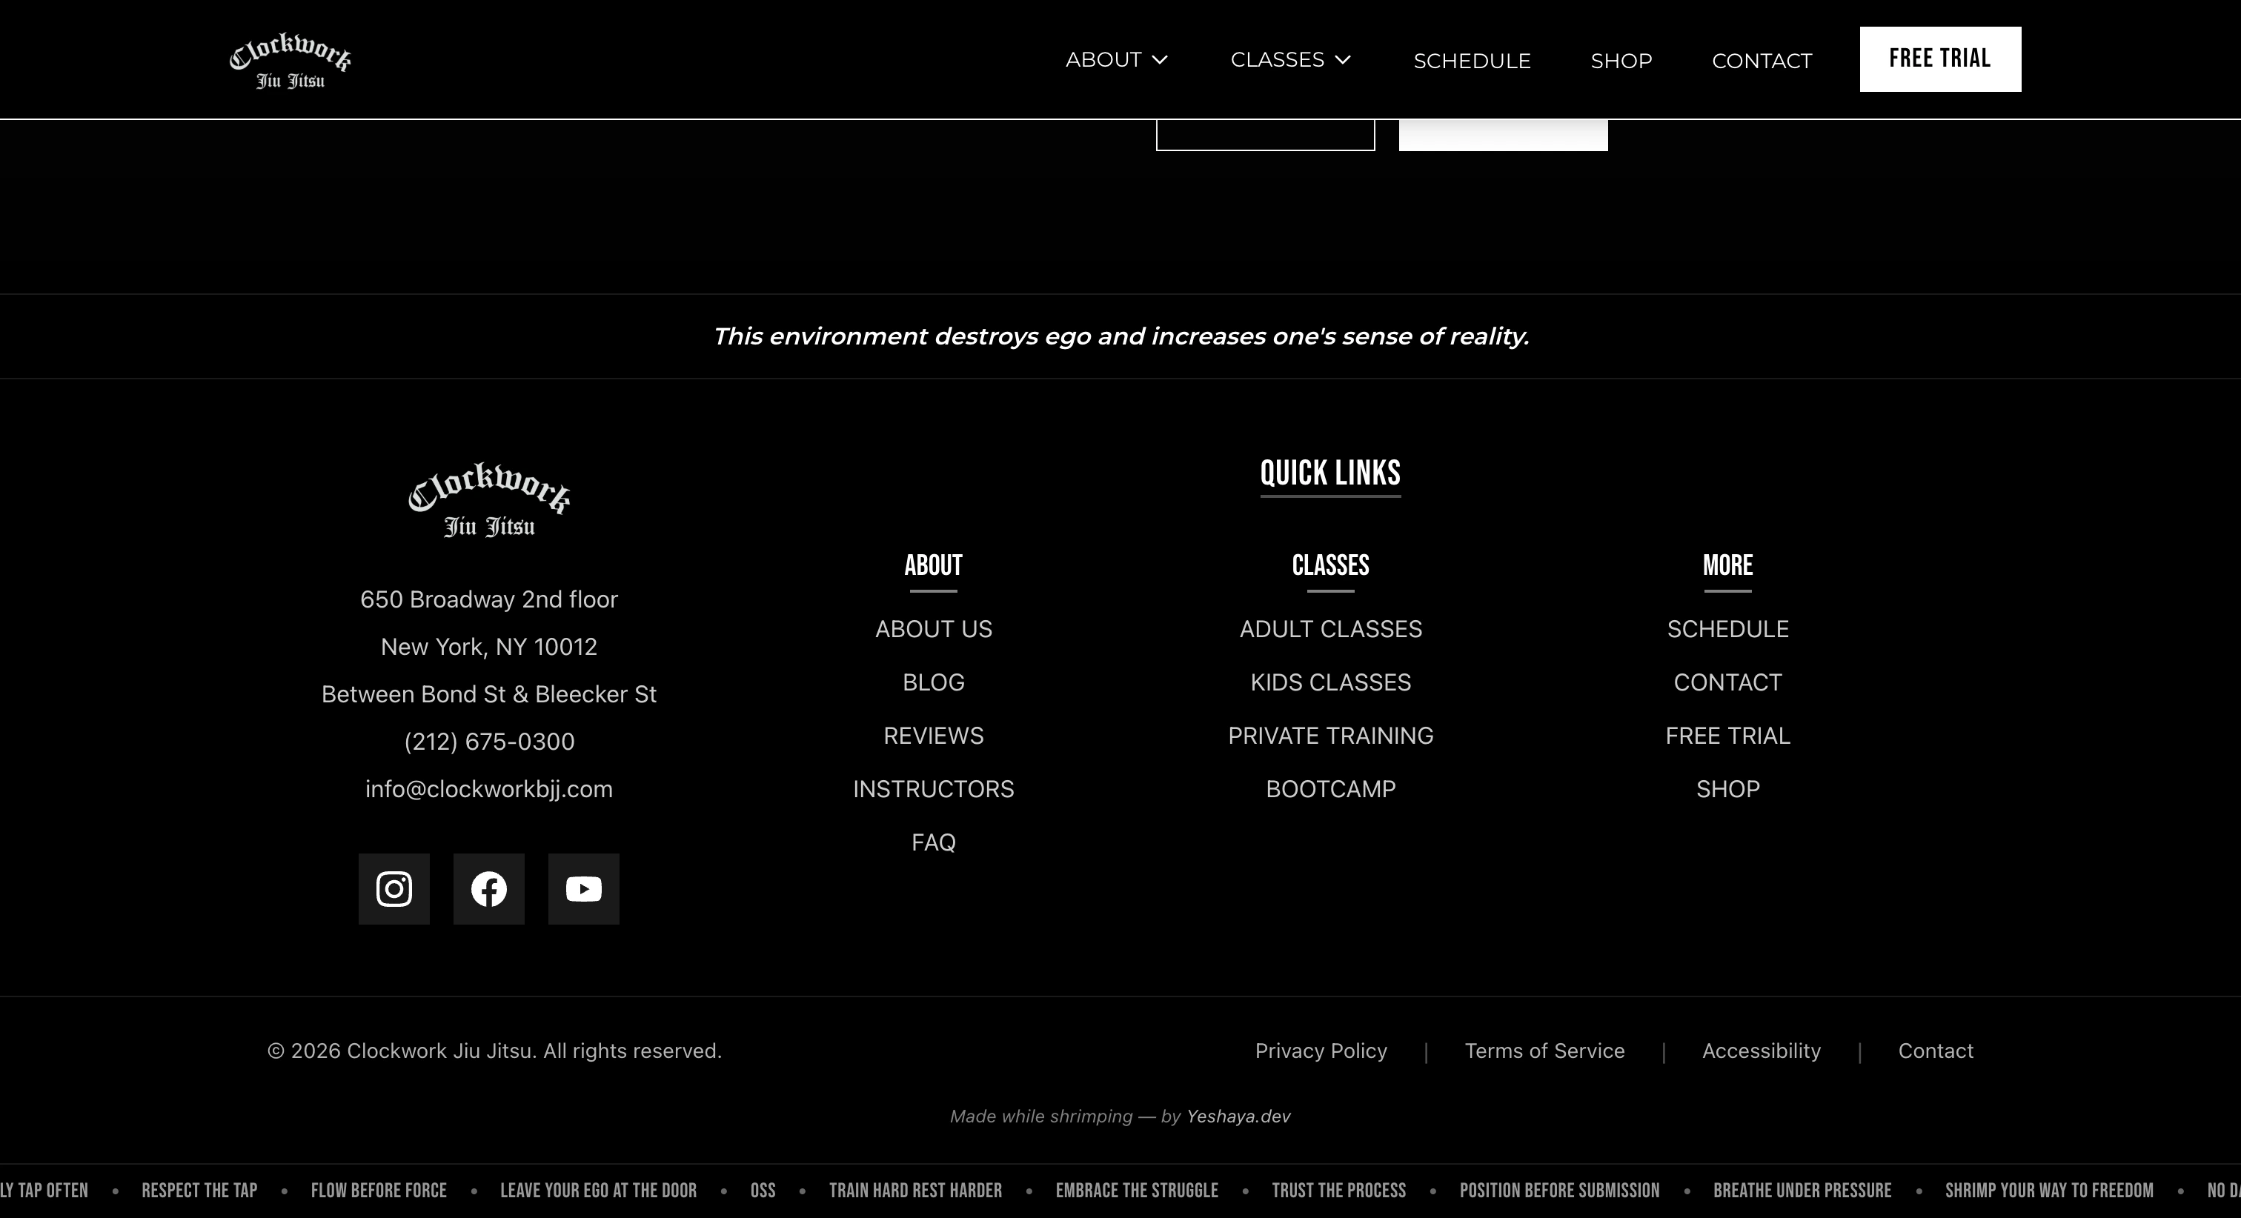The width and height of the screenshot is (2241, 1218).
Task: Visit the Yeshaya.dev credit link
Action: 1238,1116
